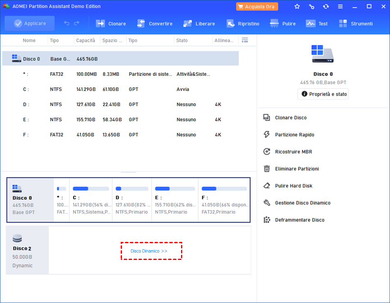Click the Clonare toolbar icon

[101, 24]
